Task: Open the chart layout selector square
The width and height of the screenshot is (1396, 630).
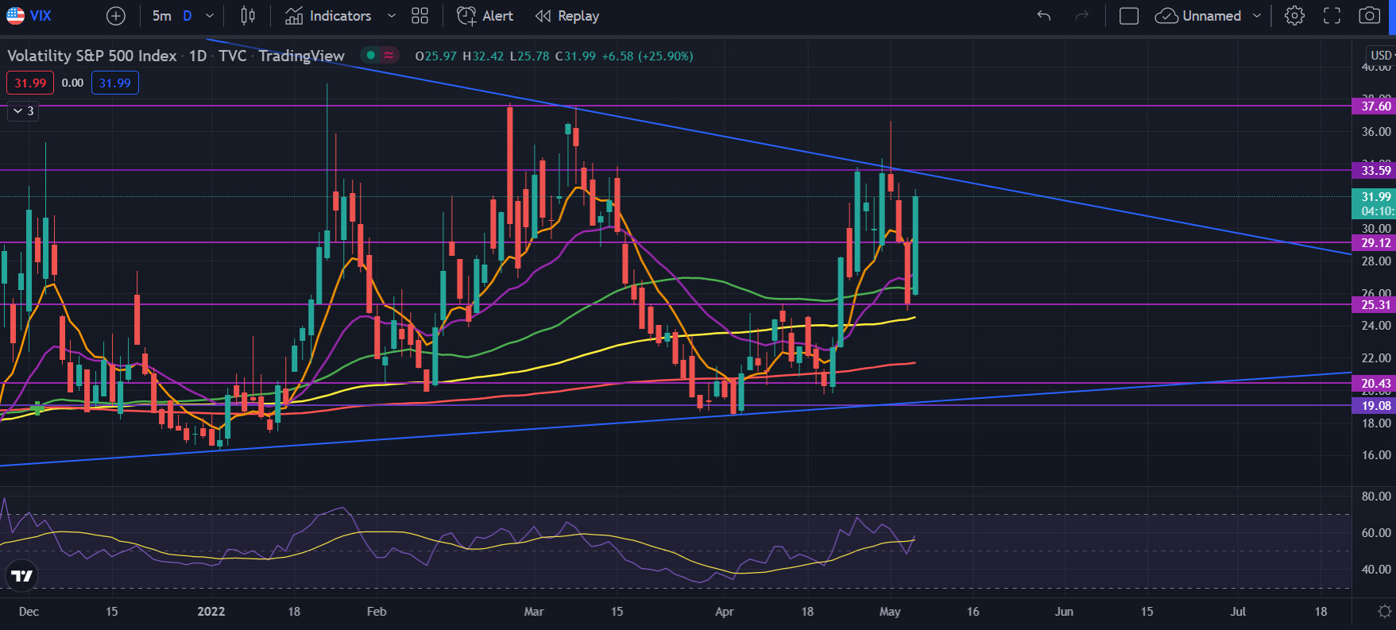Action: (1129, 16)
